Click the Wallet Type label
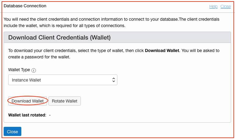Viewport: 235px width, 139px height. click(19, 70)
